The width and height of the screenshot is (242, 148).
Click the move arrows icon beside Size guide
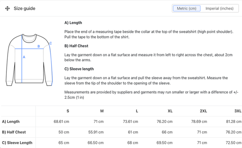[x=7, y=8]
